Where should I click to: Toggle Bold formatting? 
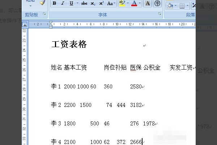coord(54,3)
